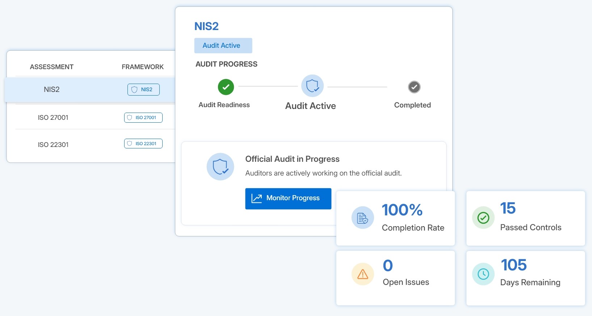Click the Passed Controls label
This screenshot has height=316, width=592.
coord(531,227)
